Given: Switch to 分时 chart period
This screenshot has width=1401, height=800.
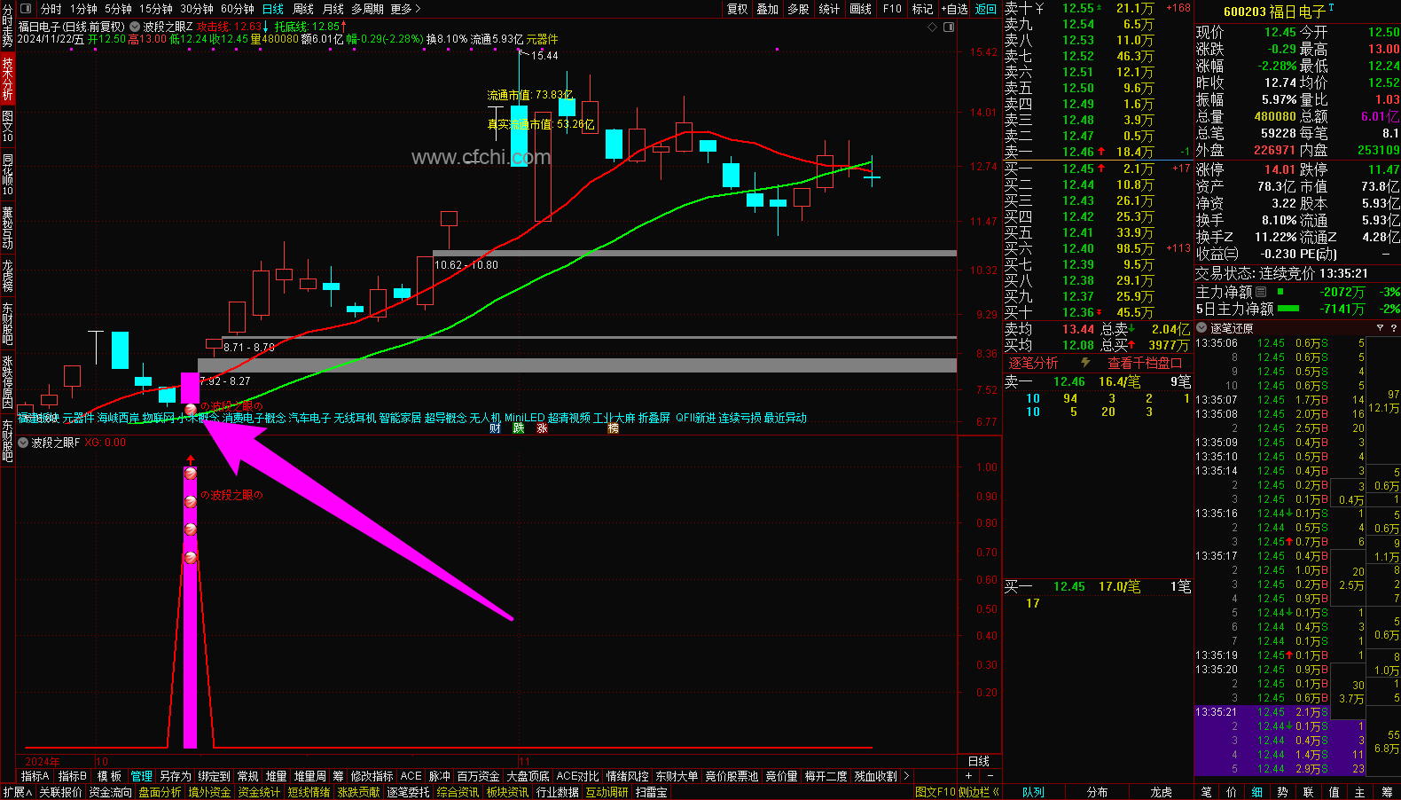Looking at the screenshot, I should click(51, 9).
